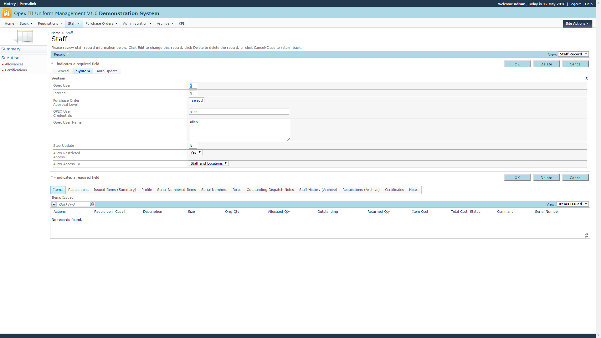Screen dimensions: 601x338
Task: Click the Opex orange logo icon
Action: [6, 13]
